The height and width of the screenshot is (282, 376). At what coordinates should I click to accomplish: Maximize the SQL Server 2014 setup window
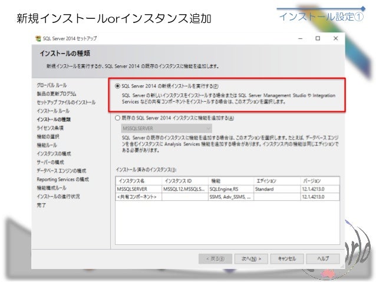(x=318, y=38)
